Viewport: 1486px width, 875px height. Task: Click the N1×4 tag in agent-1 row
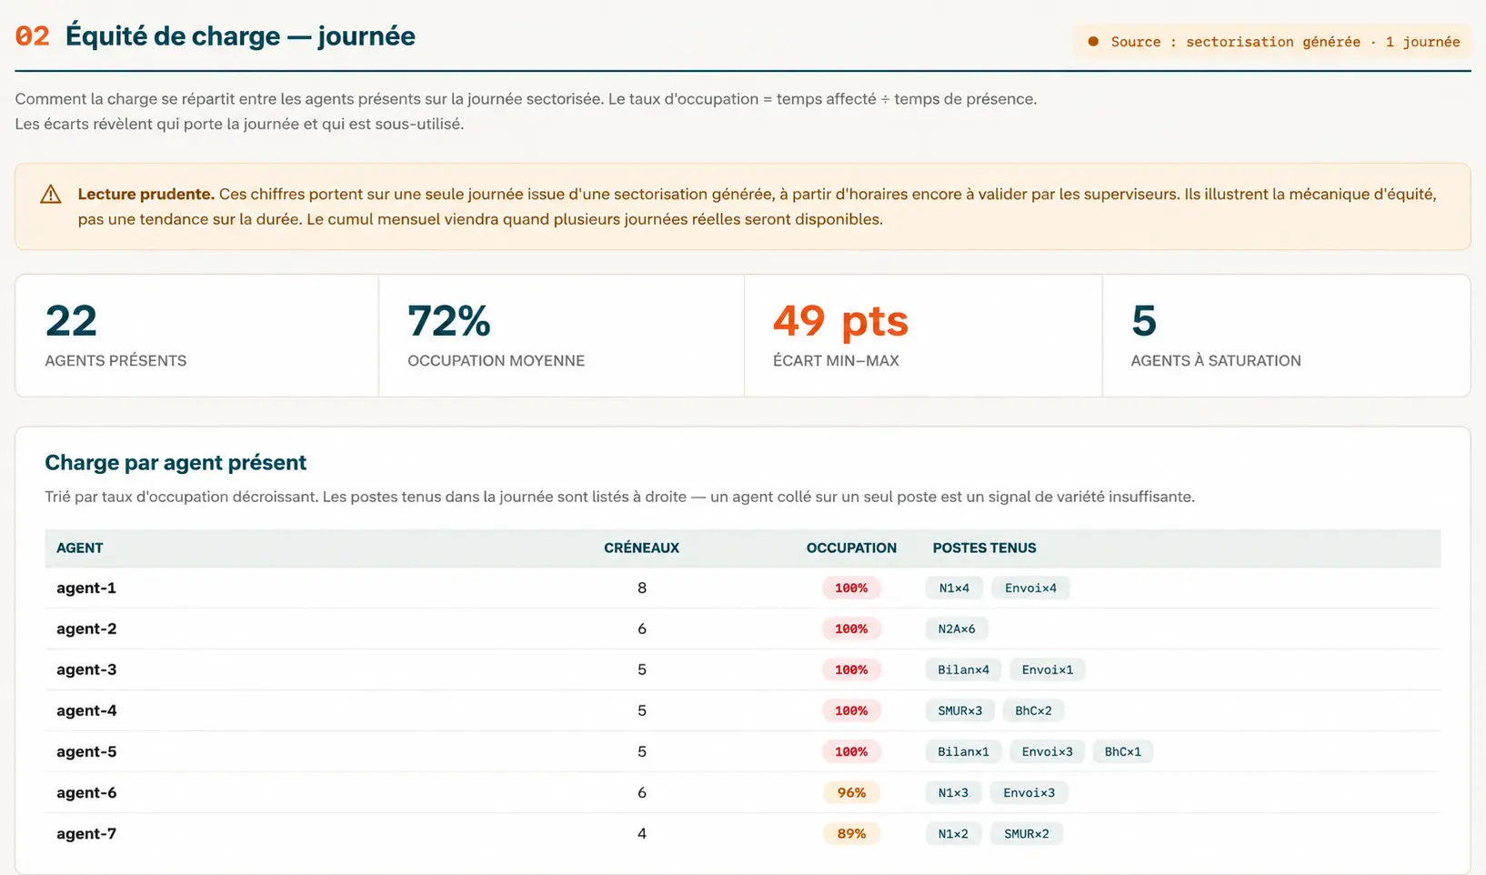pos(954,588)
